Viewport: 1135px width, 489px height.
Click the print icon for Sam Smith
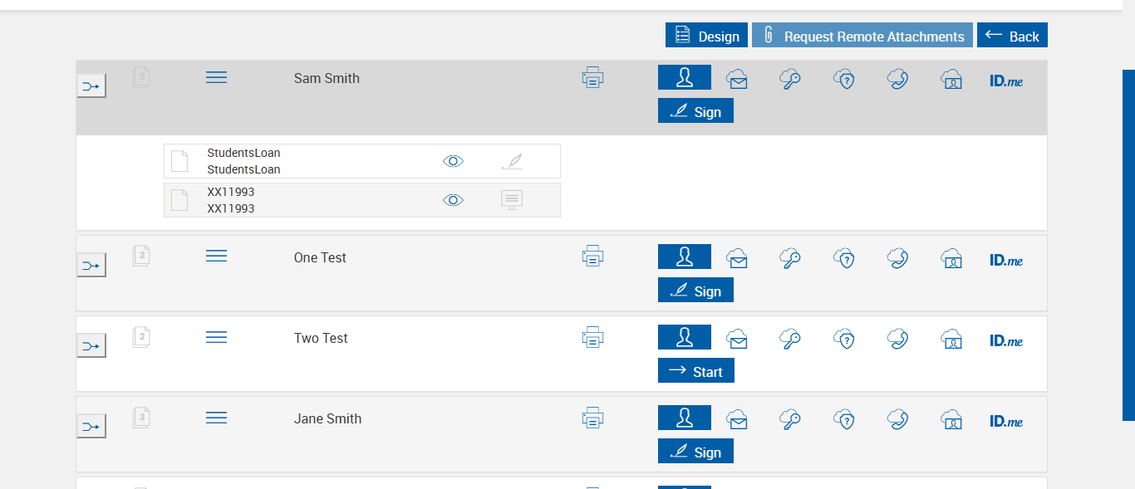click(x=592, y=78)
